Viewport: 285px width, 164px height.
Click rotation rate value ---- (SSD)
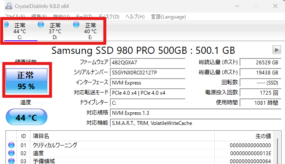point(261,83)
